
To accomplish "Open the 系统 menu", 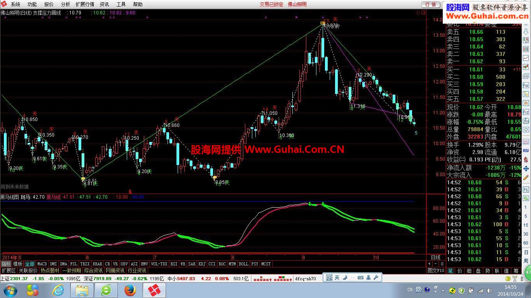I will click(x=15, y=4).
